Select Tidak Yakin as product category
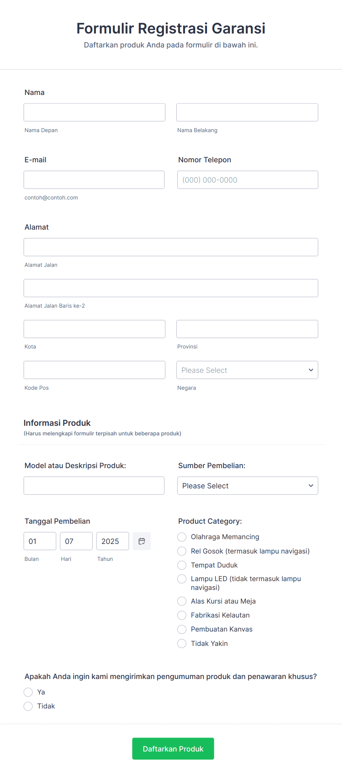The height and width of the screenshot is (778, 342). (x=182, y=643)
